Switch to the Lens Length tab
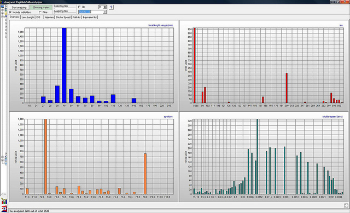 coord(28,17)
